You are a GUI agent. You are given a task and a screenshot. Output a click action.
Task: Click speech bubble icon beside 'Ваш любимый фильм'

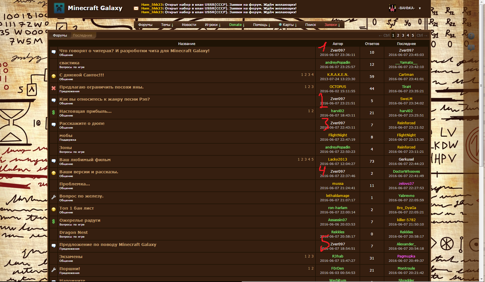click(x=54, y=161)
